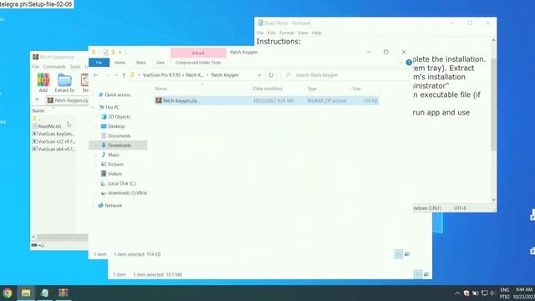Click the volume icon in system tray
This screenshot has height=301, width=535.
coord(492,293)
